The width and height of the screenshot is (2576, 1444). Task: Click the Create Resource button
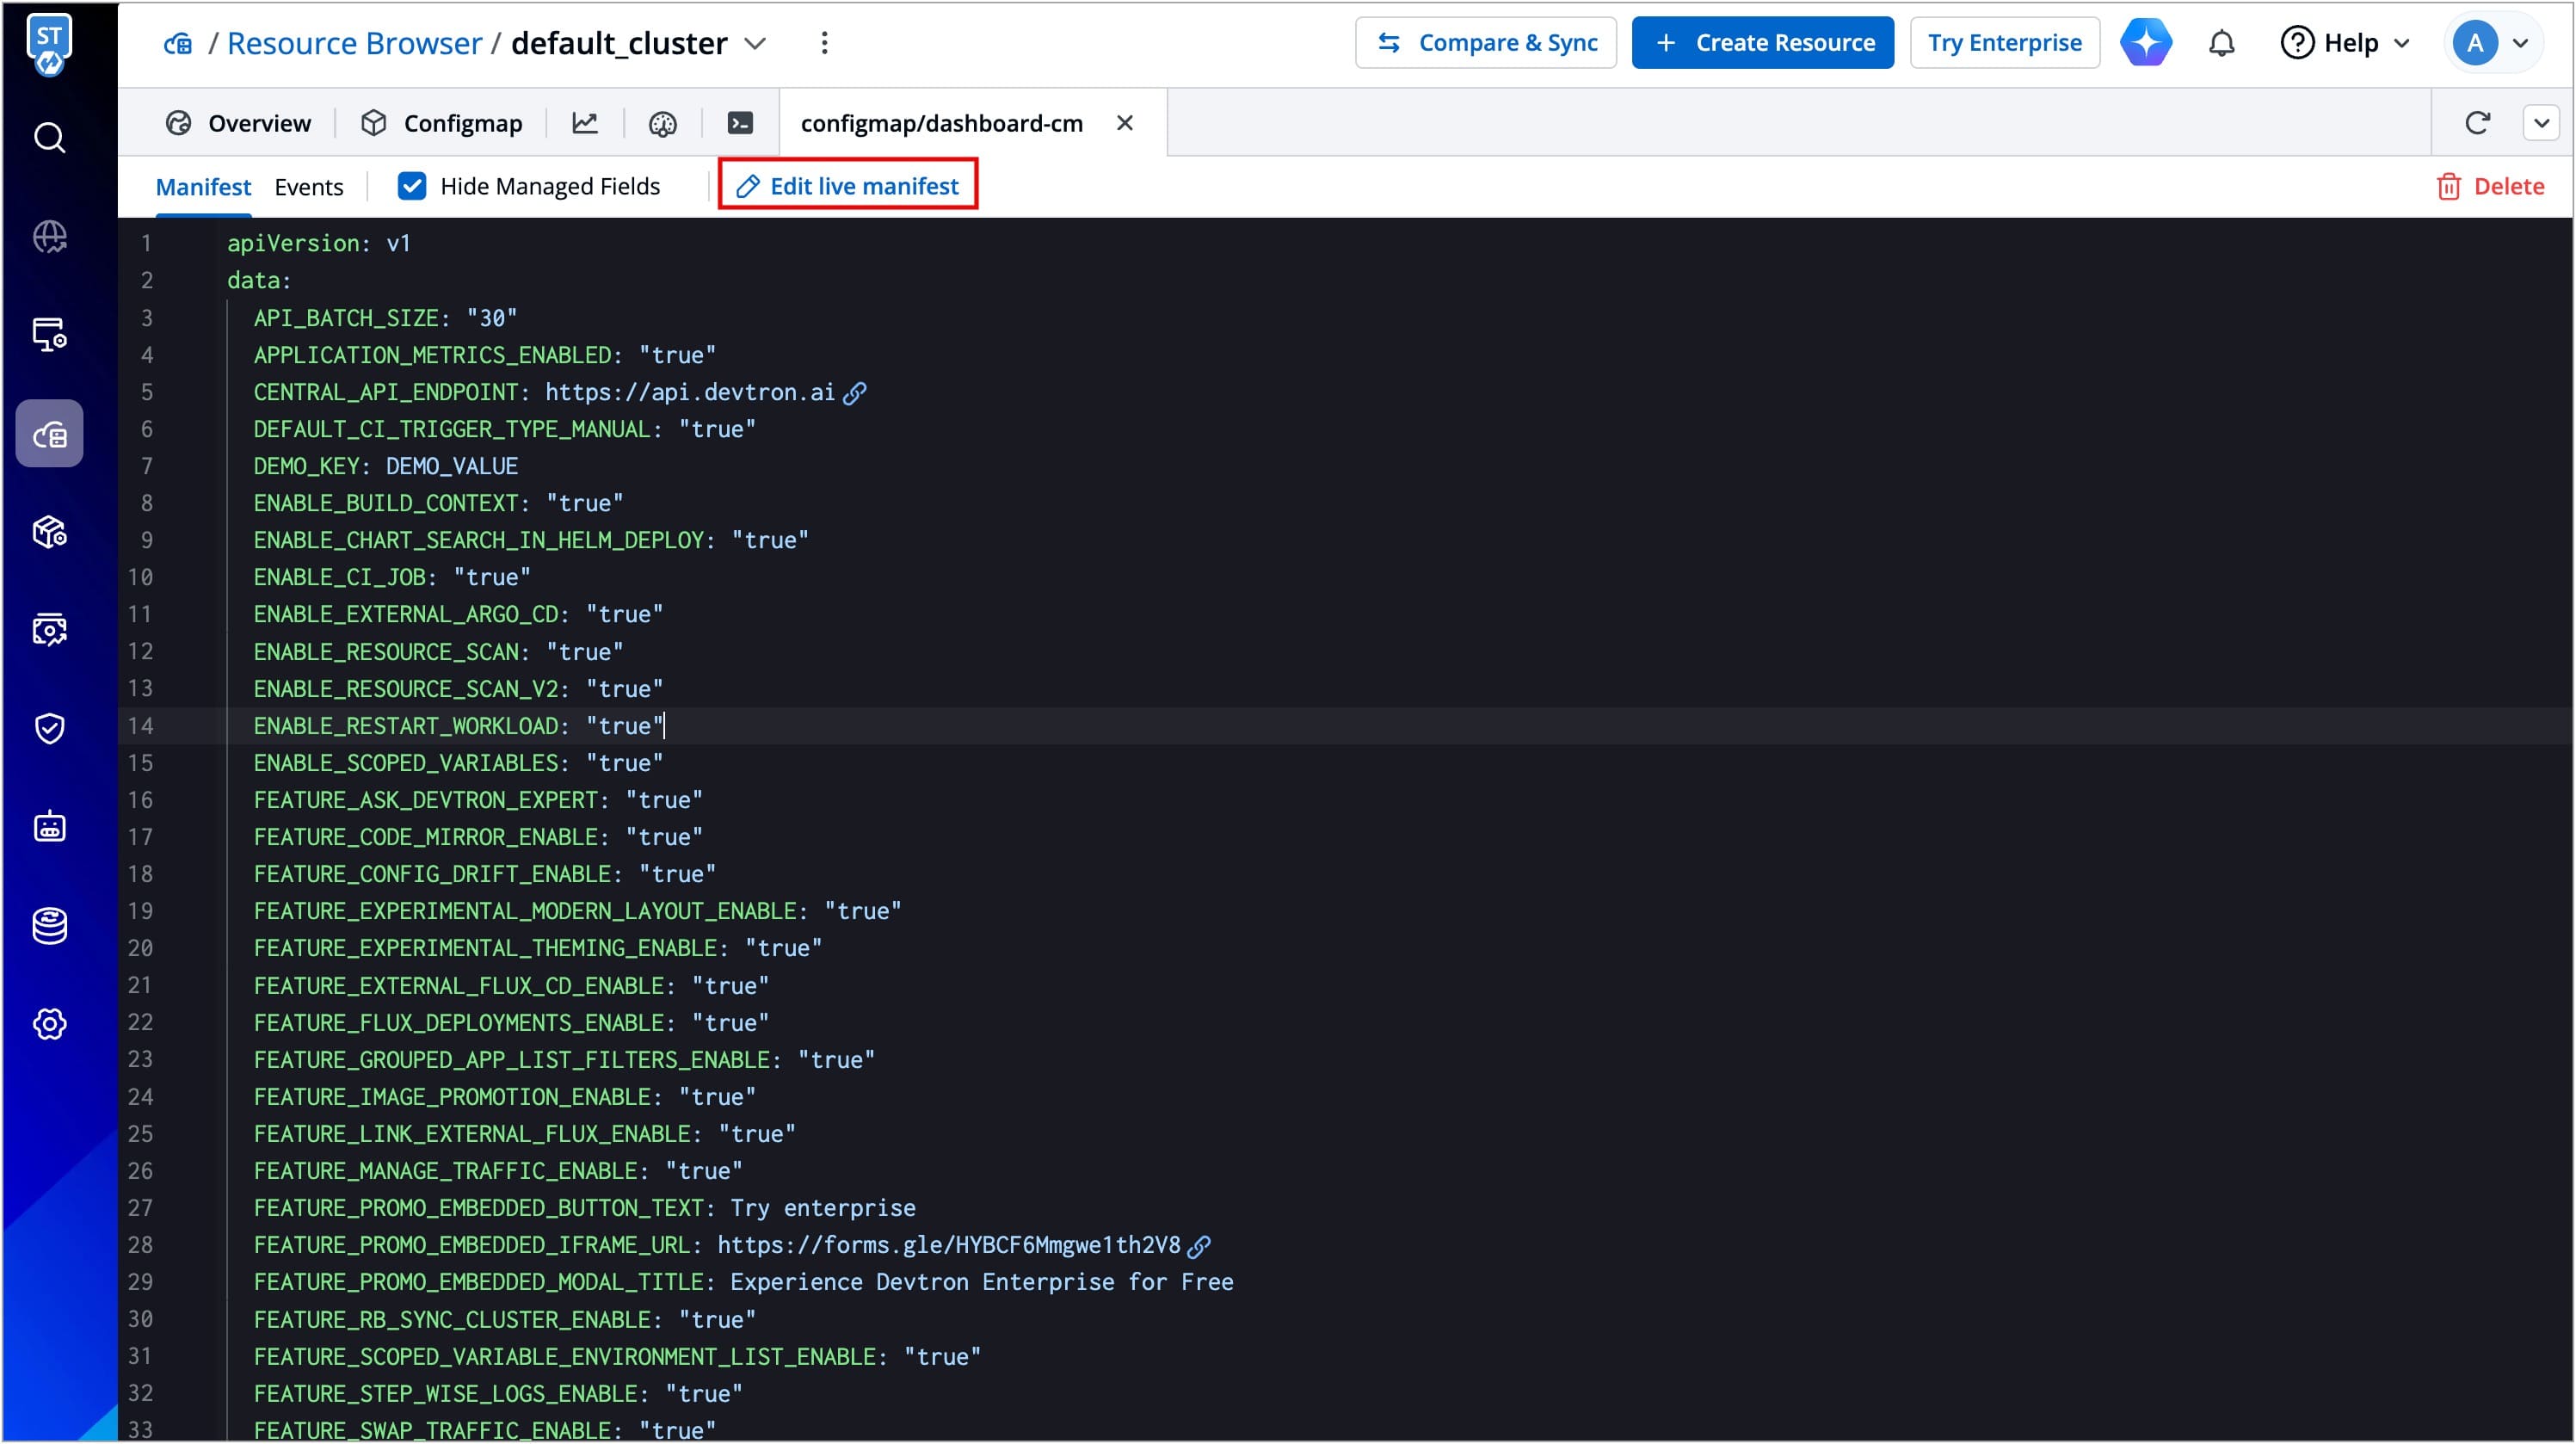point(1762,43)
